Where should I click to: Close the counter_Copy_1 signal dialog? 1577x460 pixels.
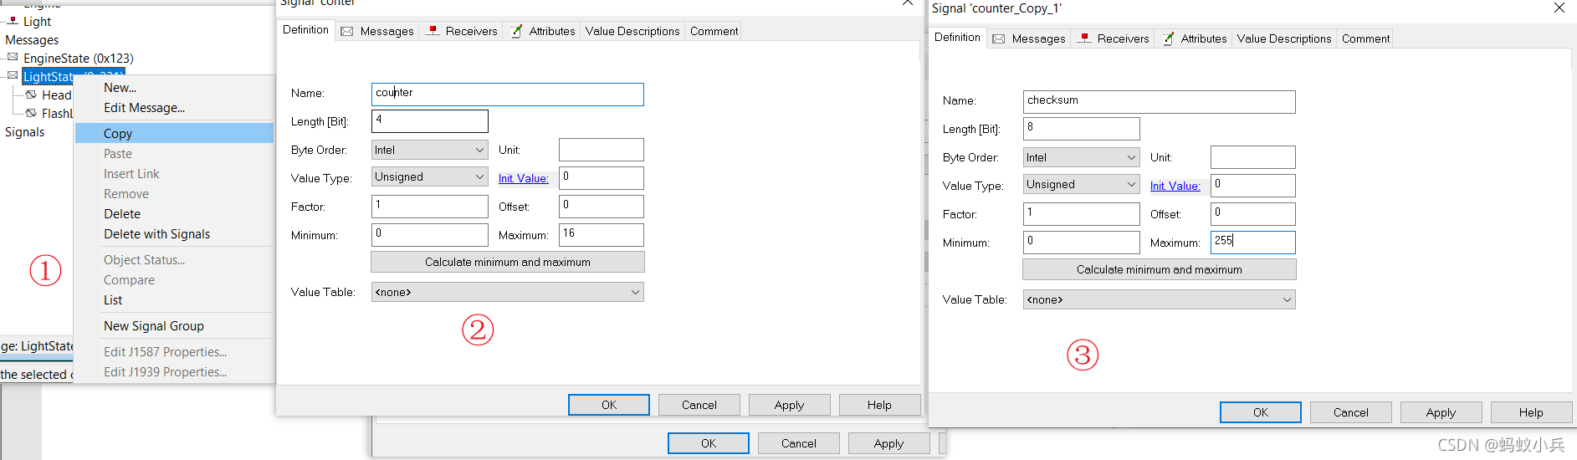coord(1559,8)
